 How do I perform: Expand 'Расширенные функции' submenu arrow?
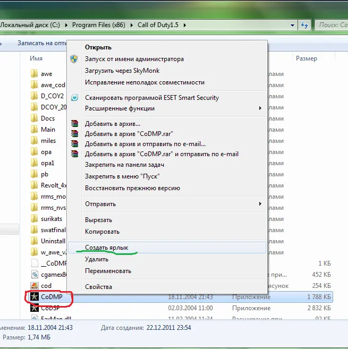[260, 108]
